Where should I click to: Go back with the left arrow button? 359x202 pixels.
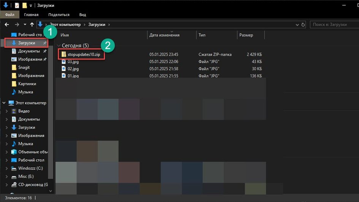[x=7, y=24]
